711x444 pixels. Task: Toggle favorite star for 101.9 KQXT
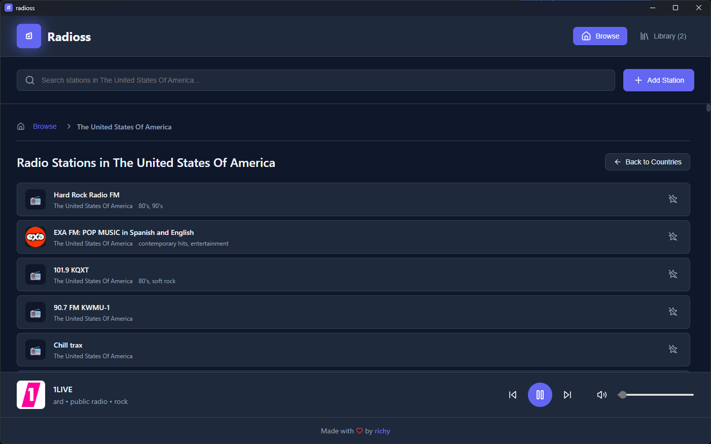click(673, 274)
